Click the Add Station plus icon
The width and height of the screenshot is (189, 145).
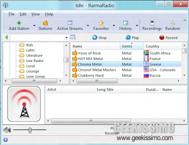pos(19,23)
